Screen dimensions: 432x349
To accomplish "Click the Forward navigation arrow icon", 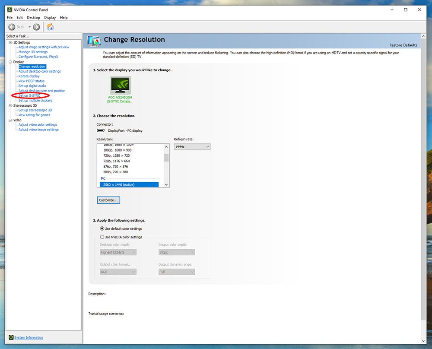I will click(36, 26).
